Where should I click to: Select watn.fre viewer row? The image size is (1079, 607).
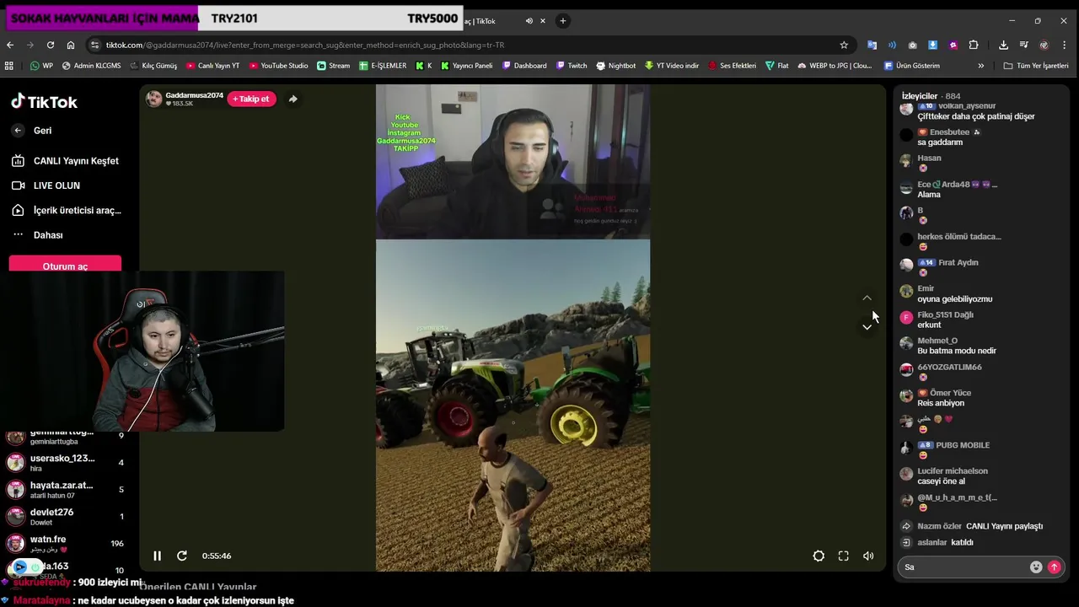tap(66, 543)
